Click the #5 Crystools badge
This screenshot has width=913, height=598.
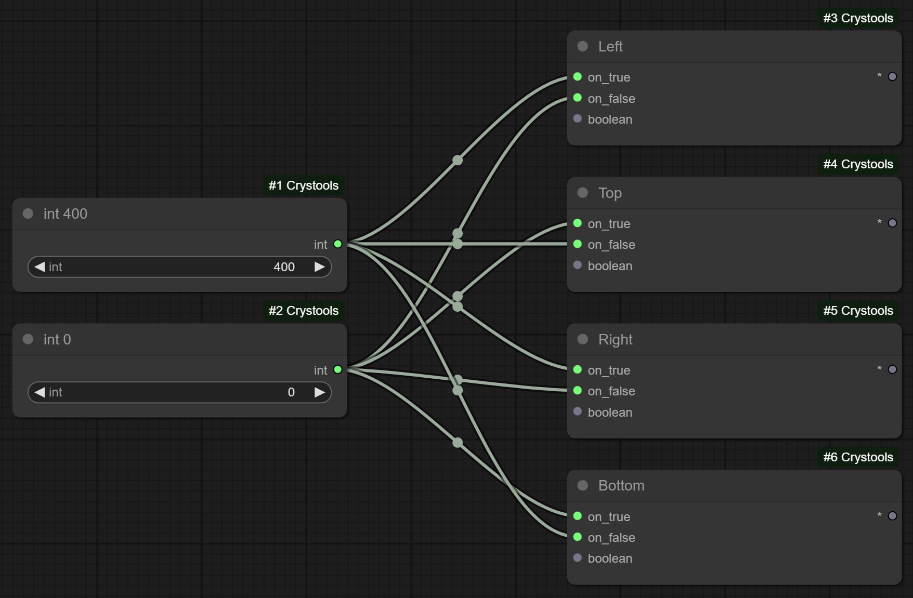pos(858,311)
